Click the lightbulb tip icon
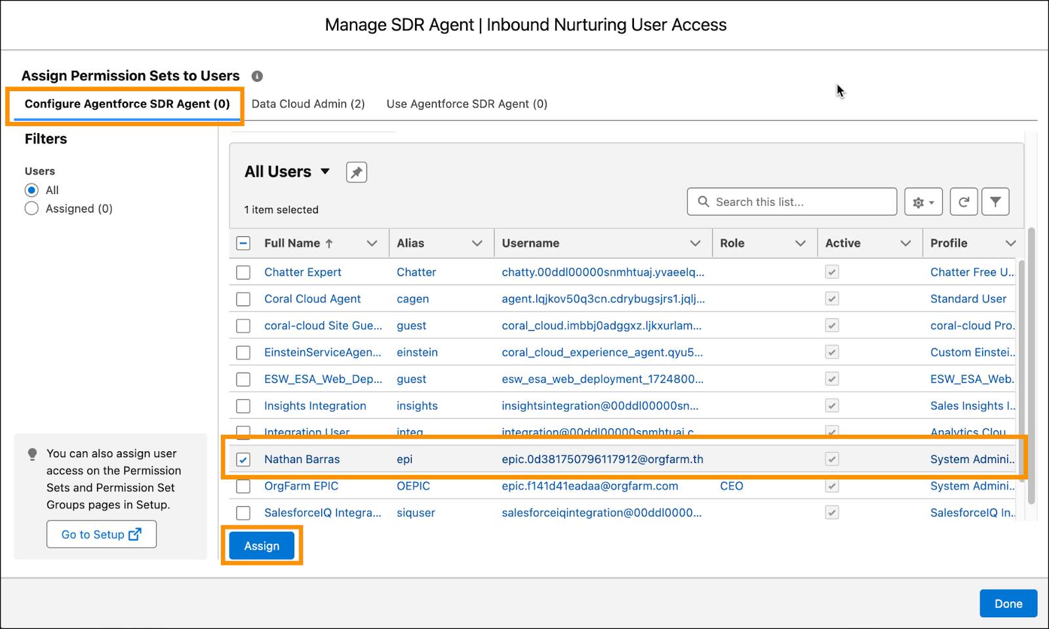This screenshot has height=629, width=1049. (x=32, y=455)
